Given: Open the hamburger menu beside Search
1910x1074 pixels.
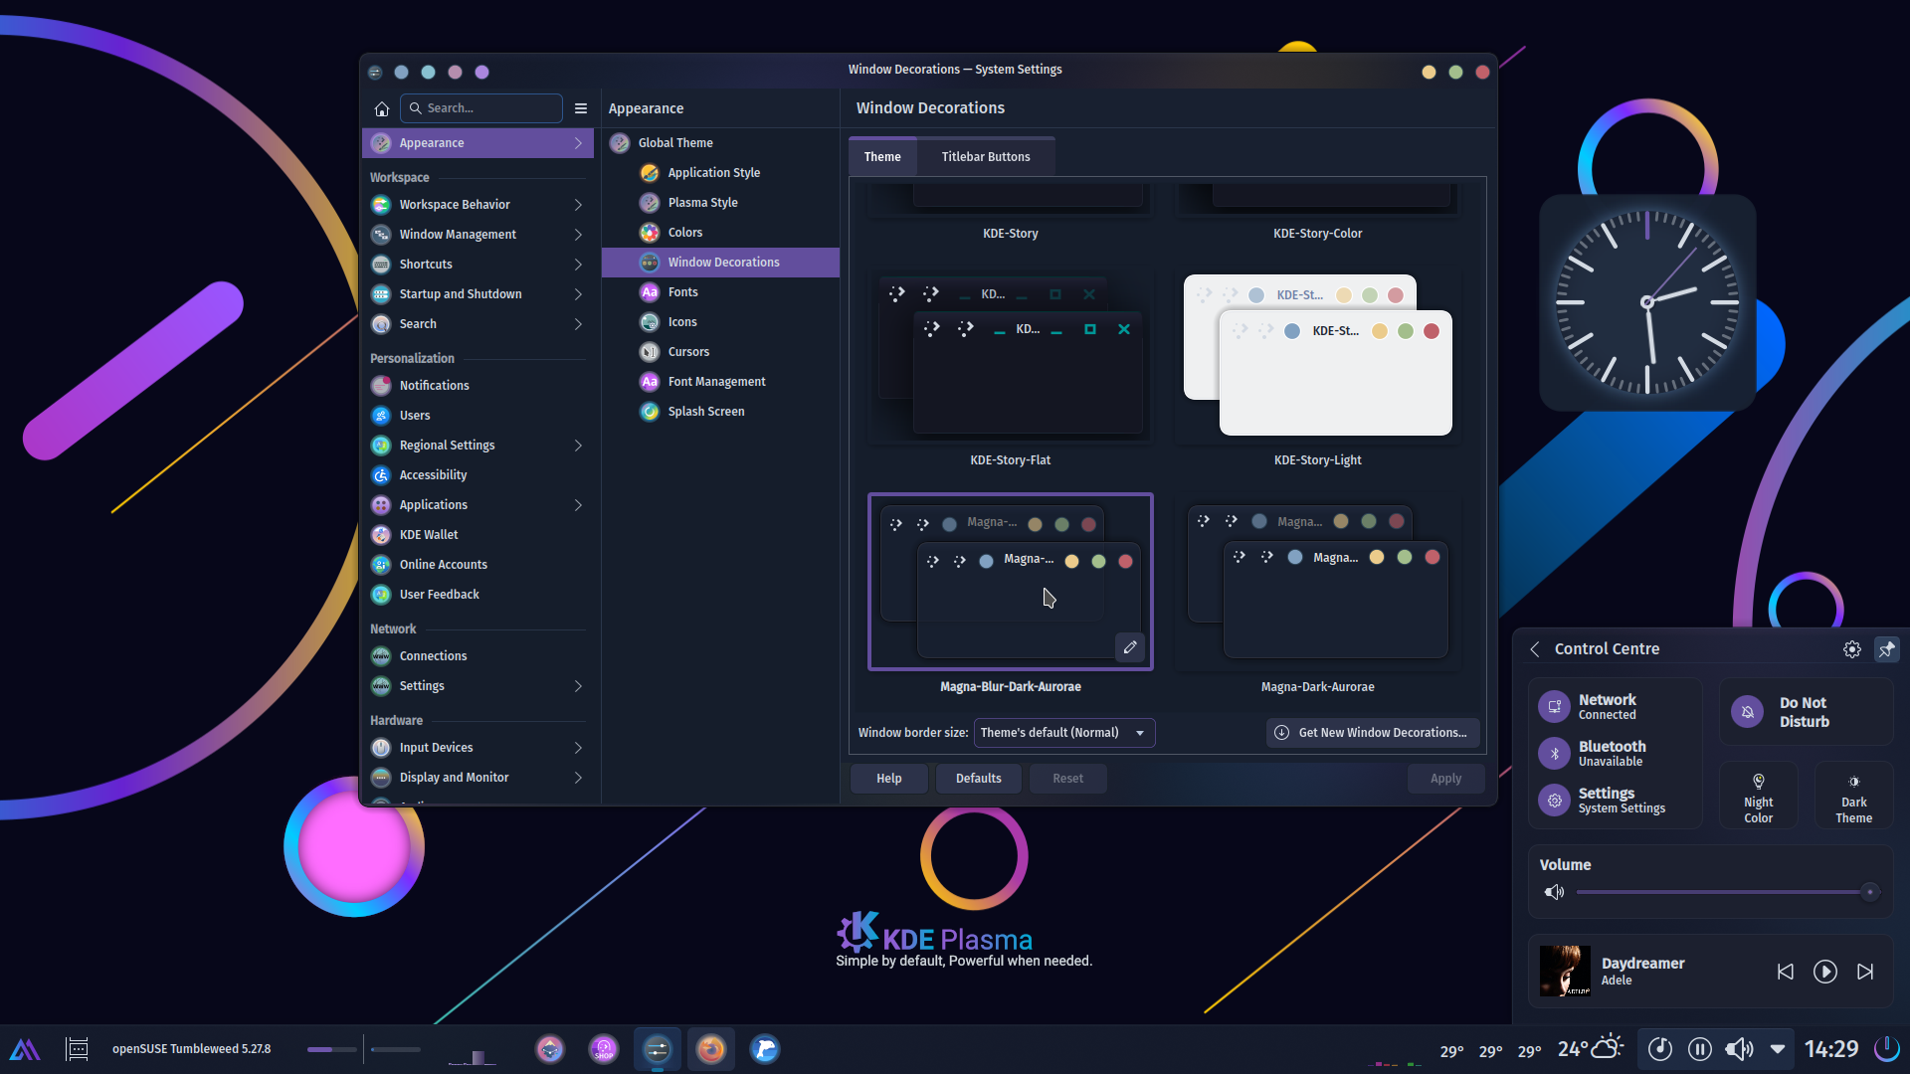Looking at the screenshot, I should pos(581,108).
